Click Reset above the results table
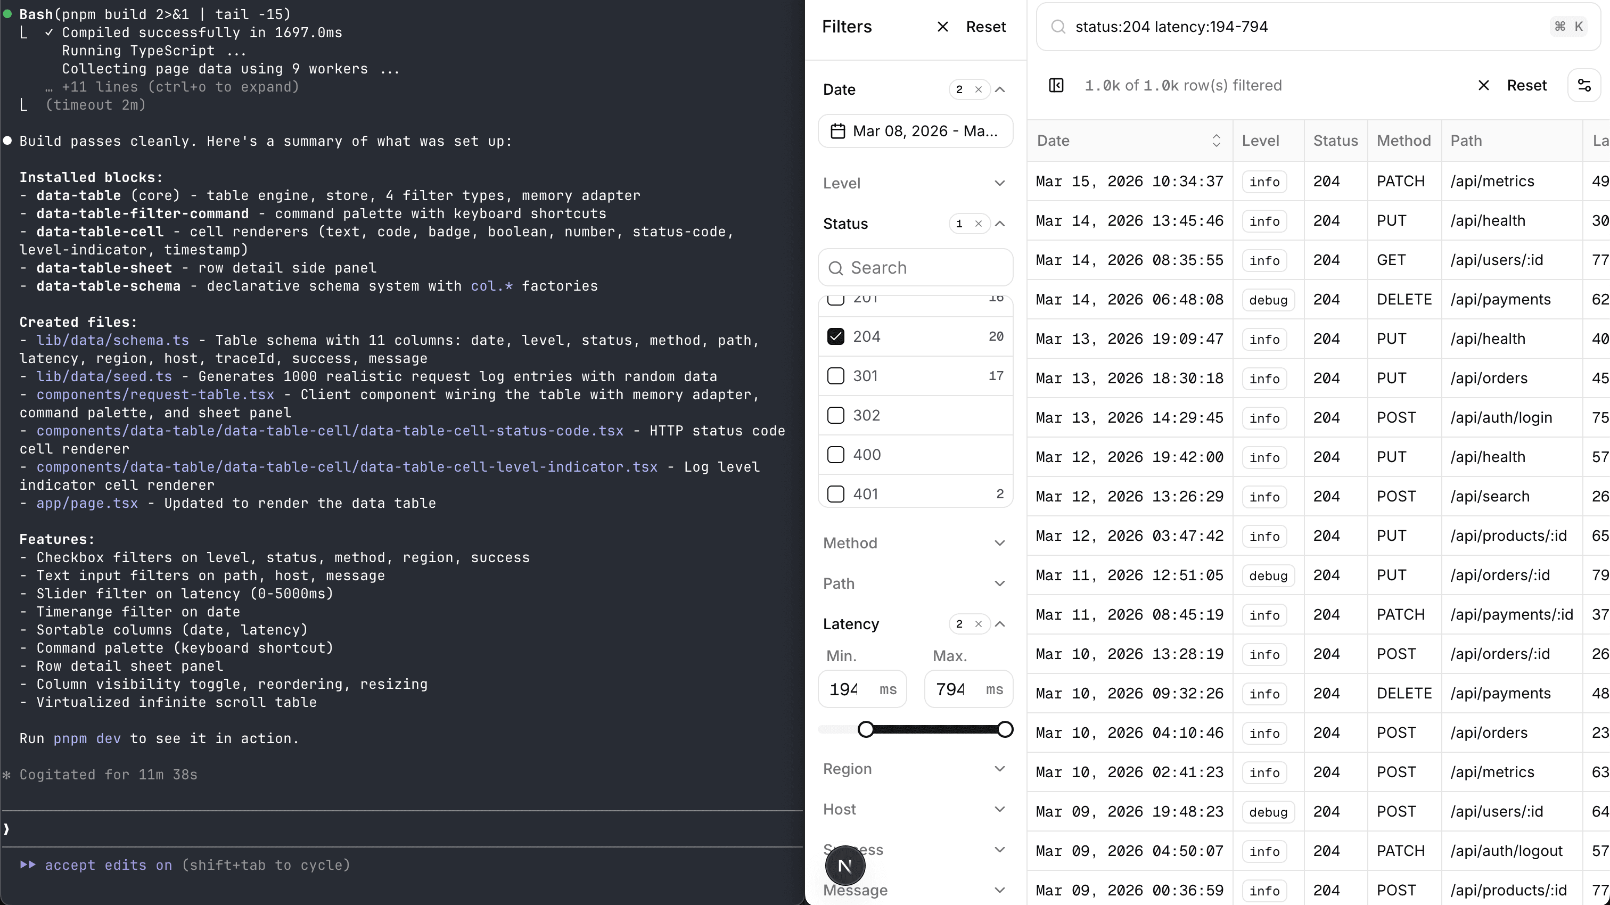The height and width of the screenshot is (905, 1610). pyautogui.click(x=1527, y=86)
